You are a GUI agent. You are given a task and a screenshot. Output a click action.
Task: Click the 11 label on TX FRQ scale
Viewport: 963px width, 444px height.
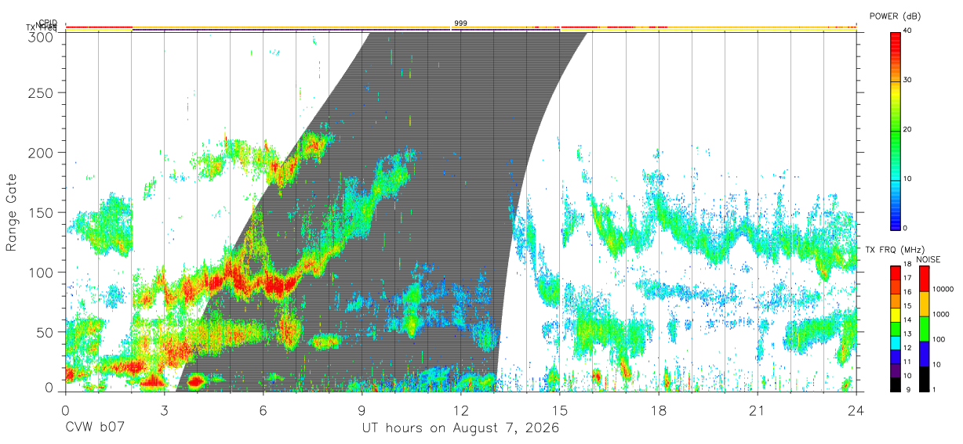909,363
